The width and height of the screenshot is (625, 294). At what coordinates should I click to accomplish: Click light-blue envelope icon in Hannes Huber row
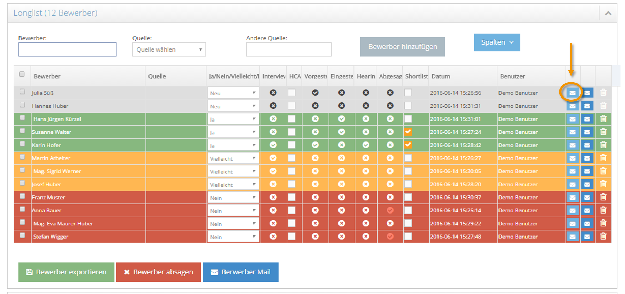572,106
